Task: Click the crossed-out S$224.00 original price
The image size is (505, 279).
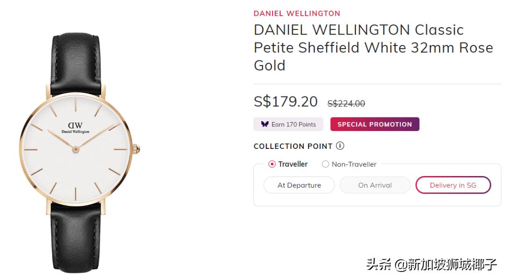Action: click(x=346, y=103)
